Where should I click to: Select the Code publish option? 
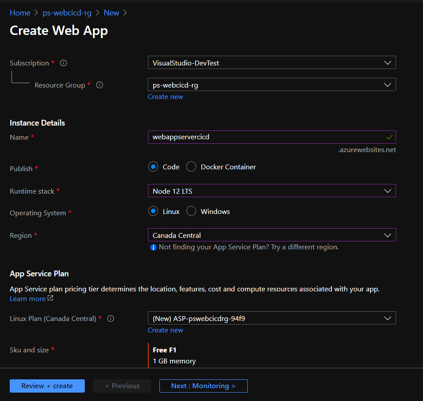point(154,167)
